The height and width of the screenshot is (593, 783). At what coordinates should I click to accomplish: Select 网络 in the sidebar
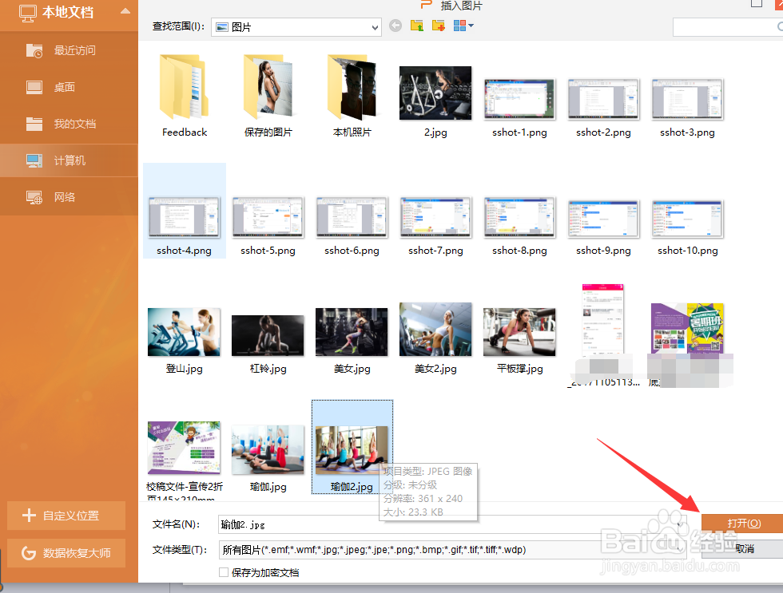coord(69,197)
